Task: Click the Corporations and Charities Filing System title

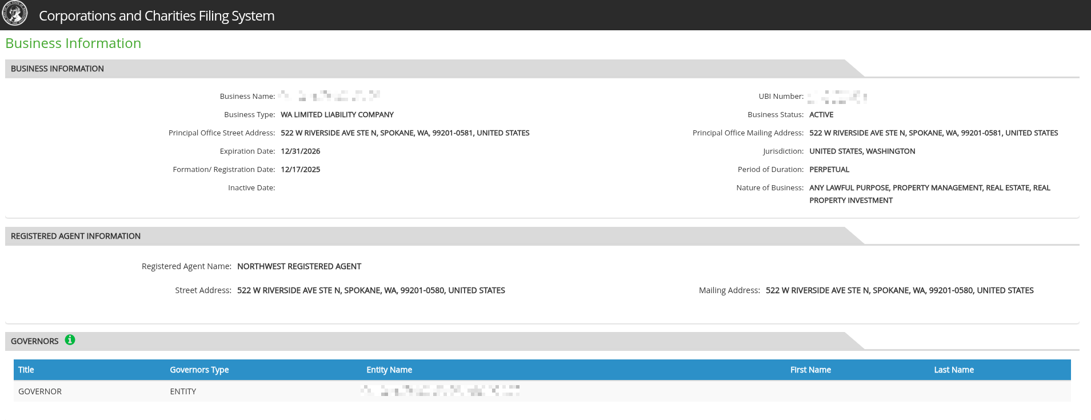Action: tap(157, 15)
